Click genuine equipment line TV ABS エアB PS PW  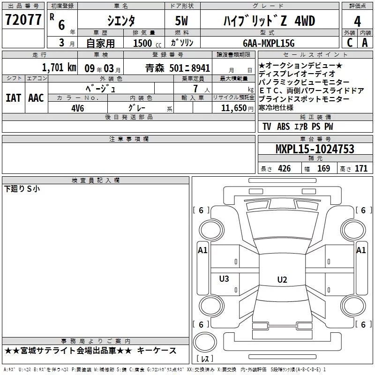[x=298, y=127]
